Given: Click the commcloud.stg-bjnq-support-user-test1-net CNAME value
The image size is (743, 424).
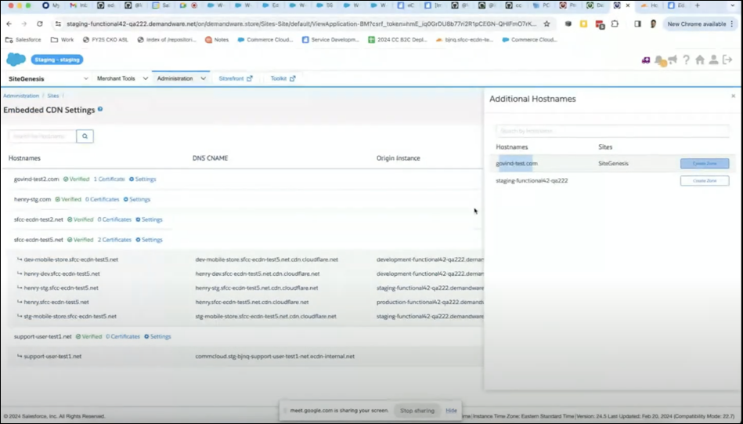Looking at the screenshot, I should pos(275,357).
